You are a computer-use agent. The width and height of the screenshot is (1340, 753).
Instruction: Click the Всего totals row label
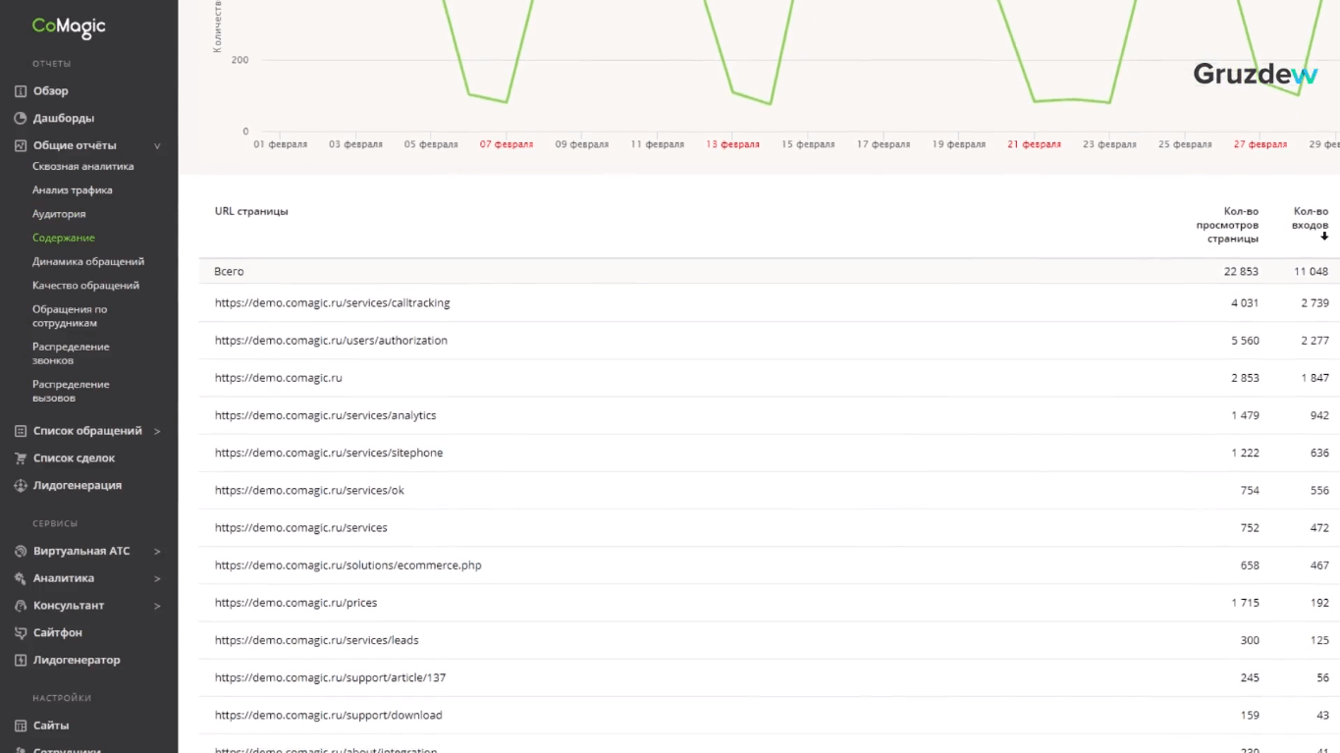click(229, 272)
